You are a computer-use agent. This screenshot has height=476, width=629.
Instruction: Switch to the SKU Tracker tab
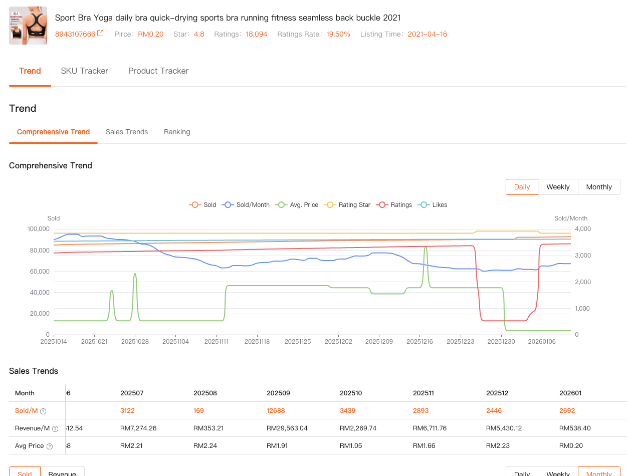[x=84, y=71]
